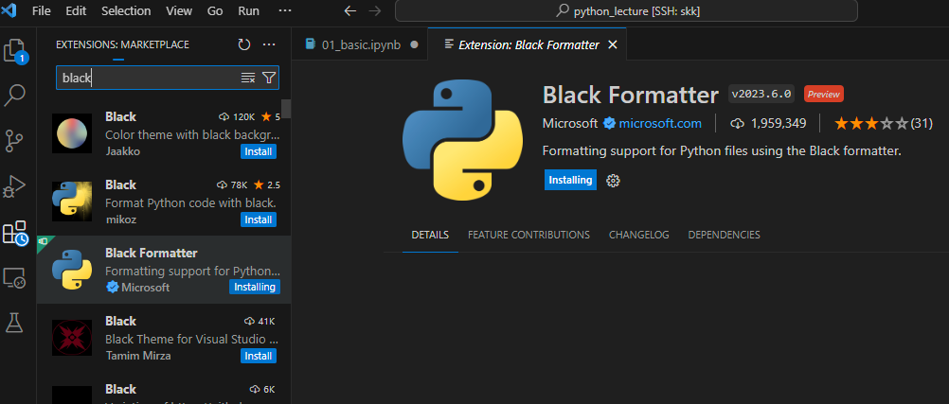Go forward in navigation history
This screenshot has height=404, width=949.
tap(375, 11)
